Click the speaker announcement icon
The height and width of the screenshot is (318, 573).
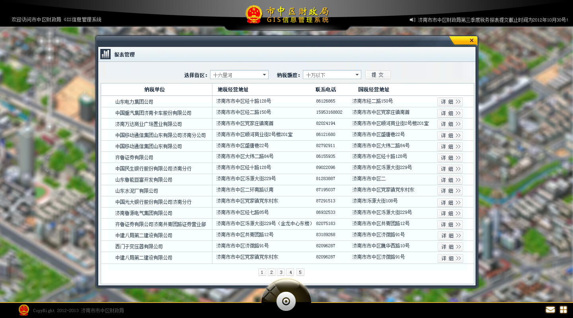click(x=412, y=19)
